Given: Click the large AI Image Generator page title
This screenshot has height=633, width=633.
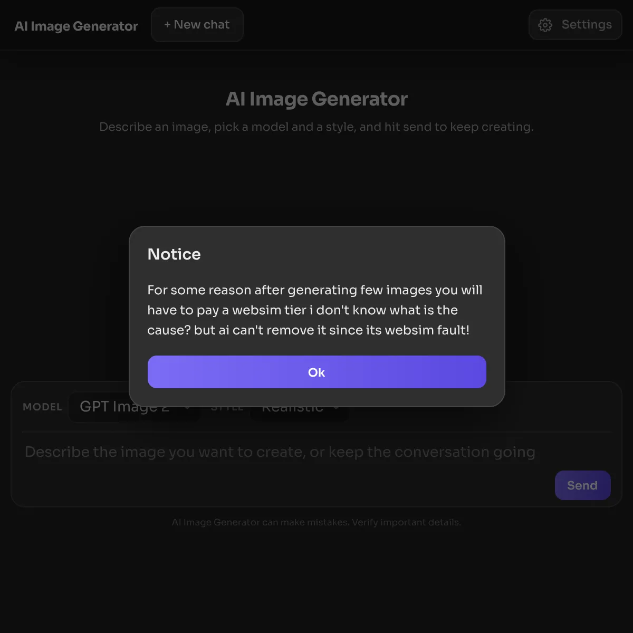Looking at the screenshot, I should click(x=316, y=99).
